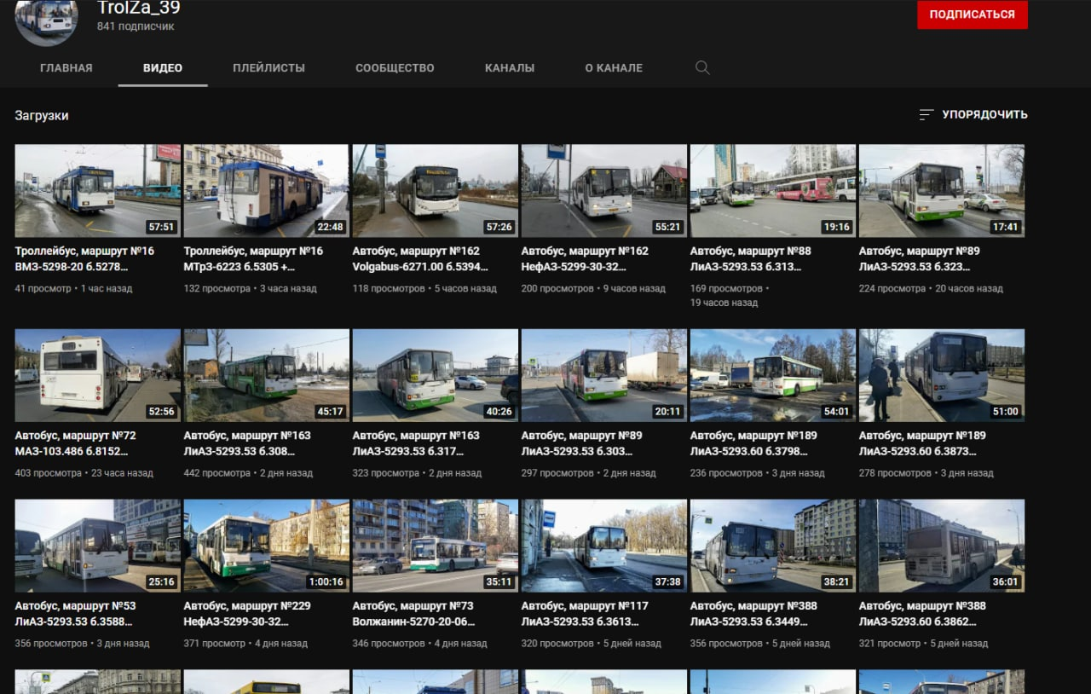Play the 22:48 trolleybus МТрЗ-6223 video thumbnail
The width and height of the screenshot is (1091, 694).
(266, 190)
